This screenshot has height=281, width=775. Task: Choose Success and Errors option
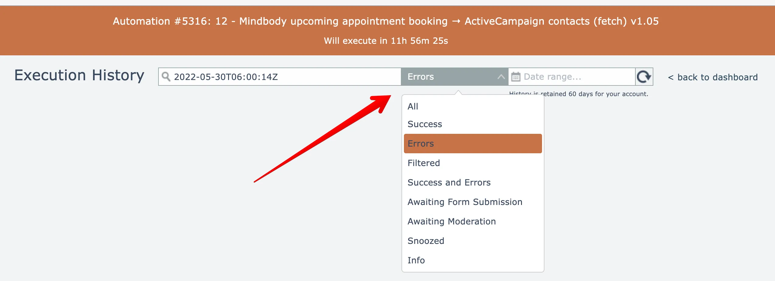[x=449, y=182]
